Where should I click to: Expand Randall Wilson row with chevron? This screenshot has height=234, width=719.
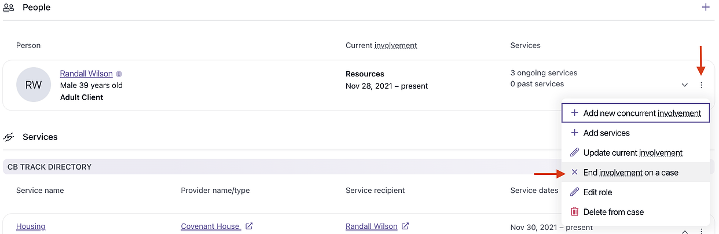pos(685,85)
